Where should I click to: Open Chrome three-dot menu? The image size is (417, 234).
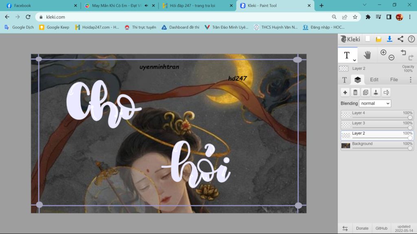410,17
